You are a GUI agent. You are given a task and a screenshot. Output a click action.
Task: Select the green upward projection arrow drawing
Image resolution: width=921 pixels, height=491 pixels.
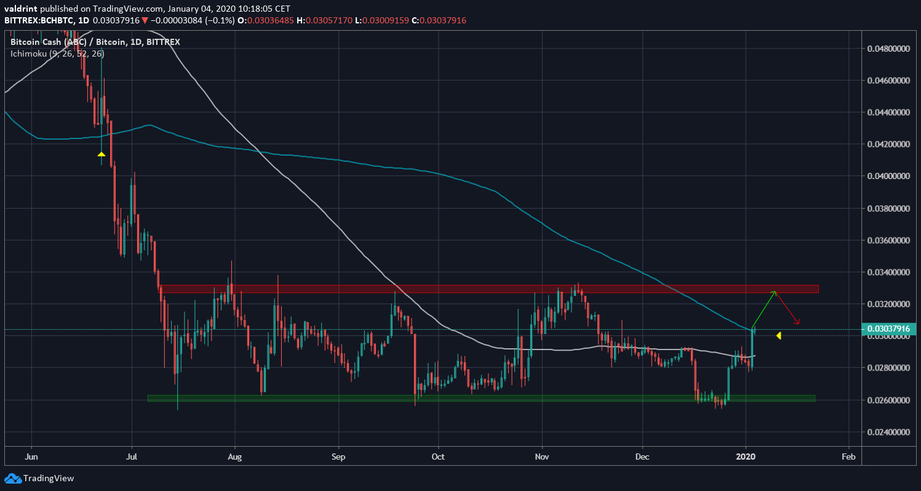[x=762, y=311]
